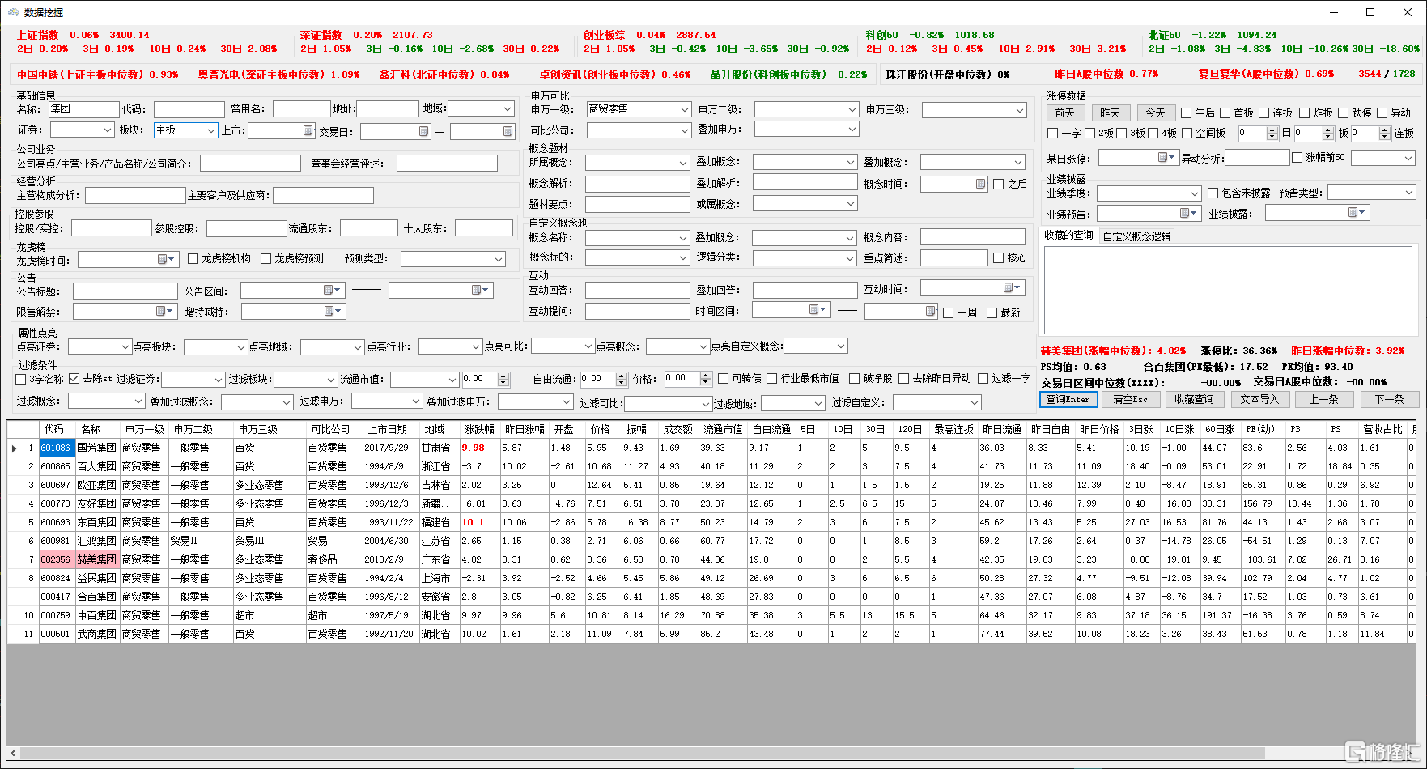This screenshot has height=769, width=1427.
Task: Open calendar icon in 交易日 start field
Action: click(423, 131)
